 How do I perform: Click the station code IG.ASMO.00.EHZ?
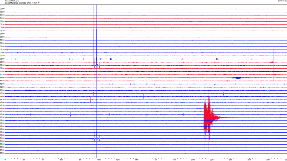click(12, 1)
